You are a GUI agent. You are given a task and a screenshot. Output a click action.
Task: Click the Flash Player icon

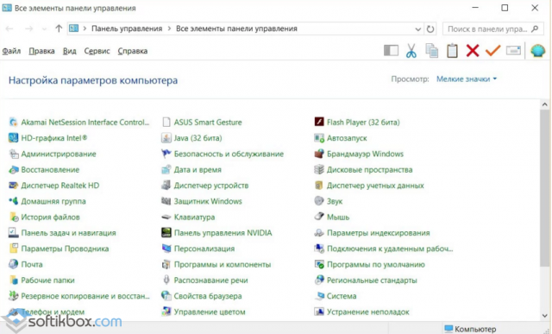(x=319, y=122)
